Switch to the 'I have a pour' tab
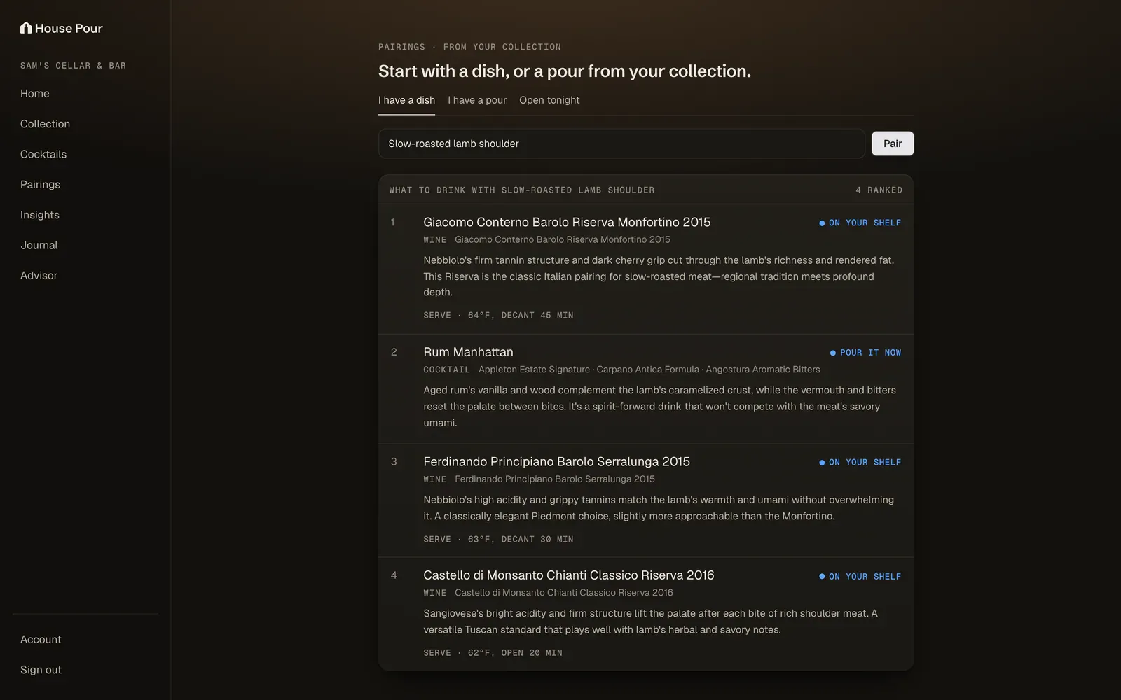Viewport: 1121px width, 700px height. pyautogui.click(x=477, y=100)
